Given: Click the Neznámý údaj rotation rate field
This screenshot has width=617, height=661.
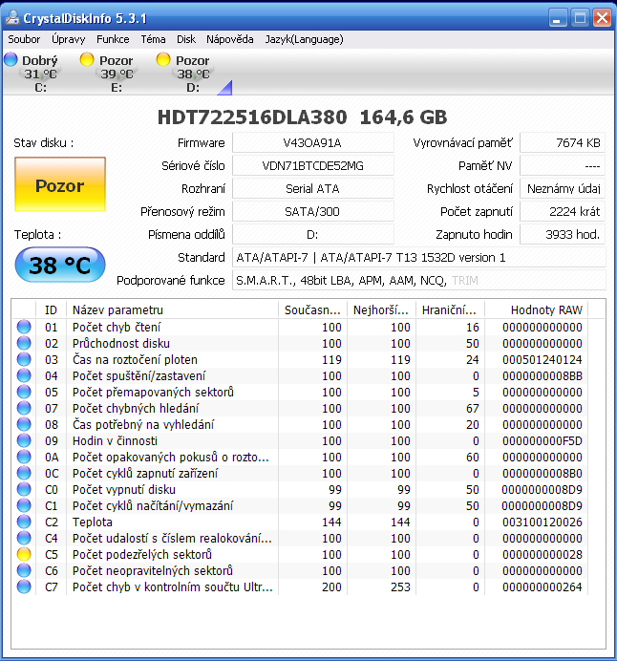Looking at the screenshot, I should [x=563, y=188].
